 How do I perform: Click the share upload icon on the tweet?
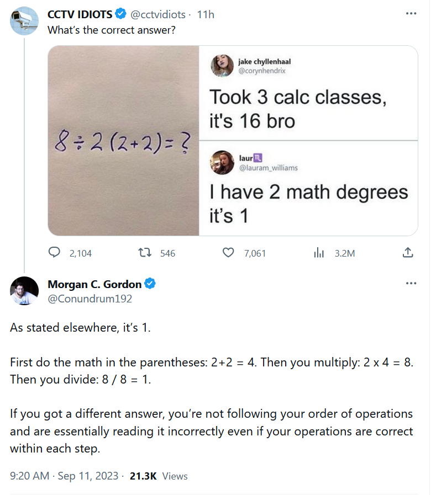[408, 253]
